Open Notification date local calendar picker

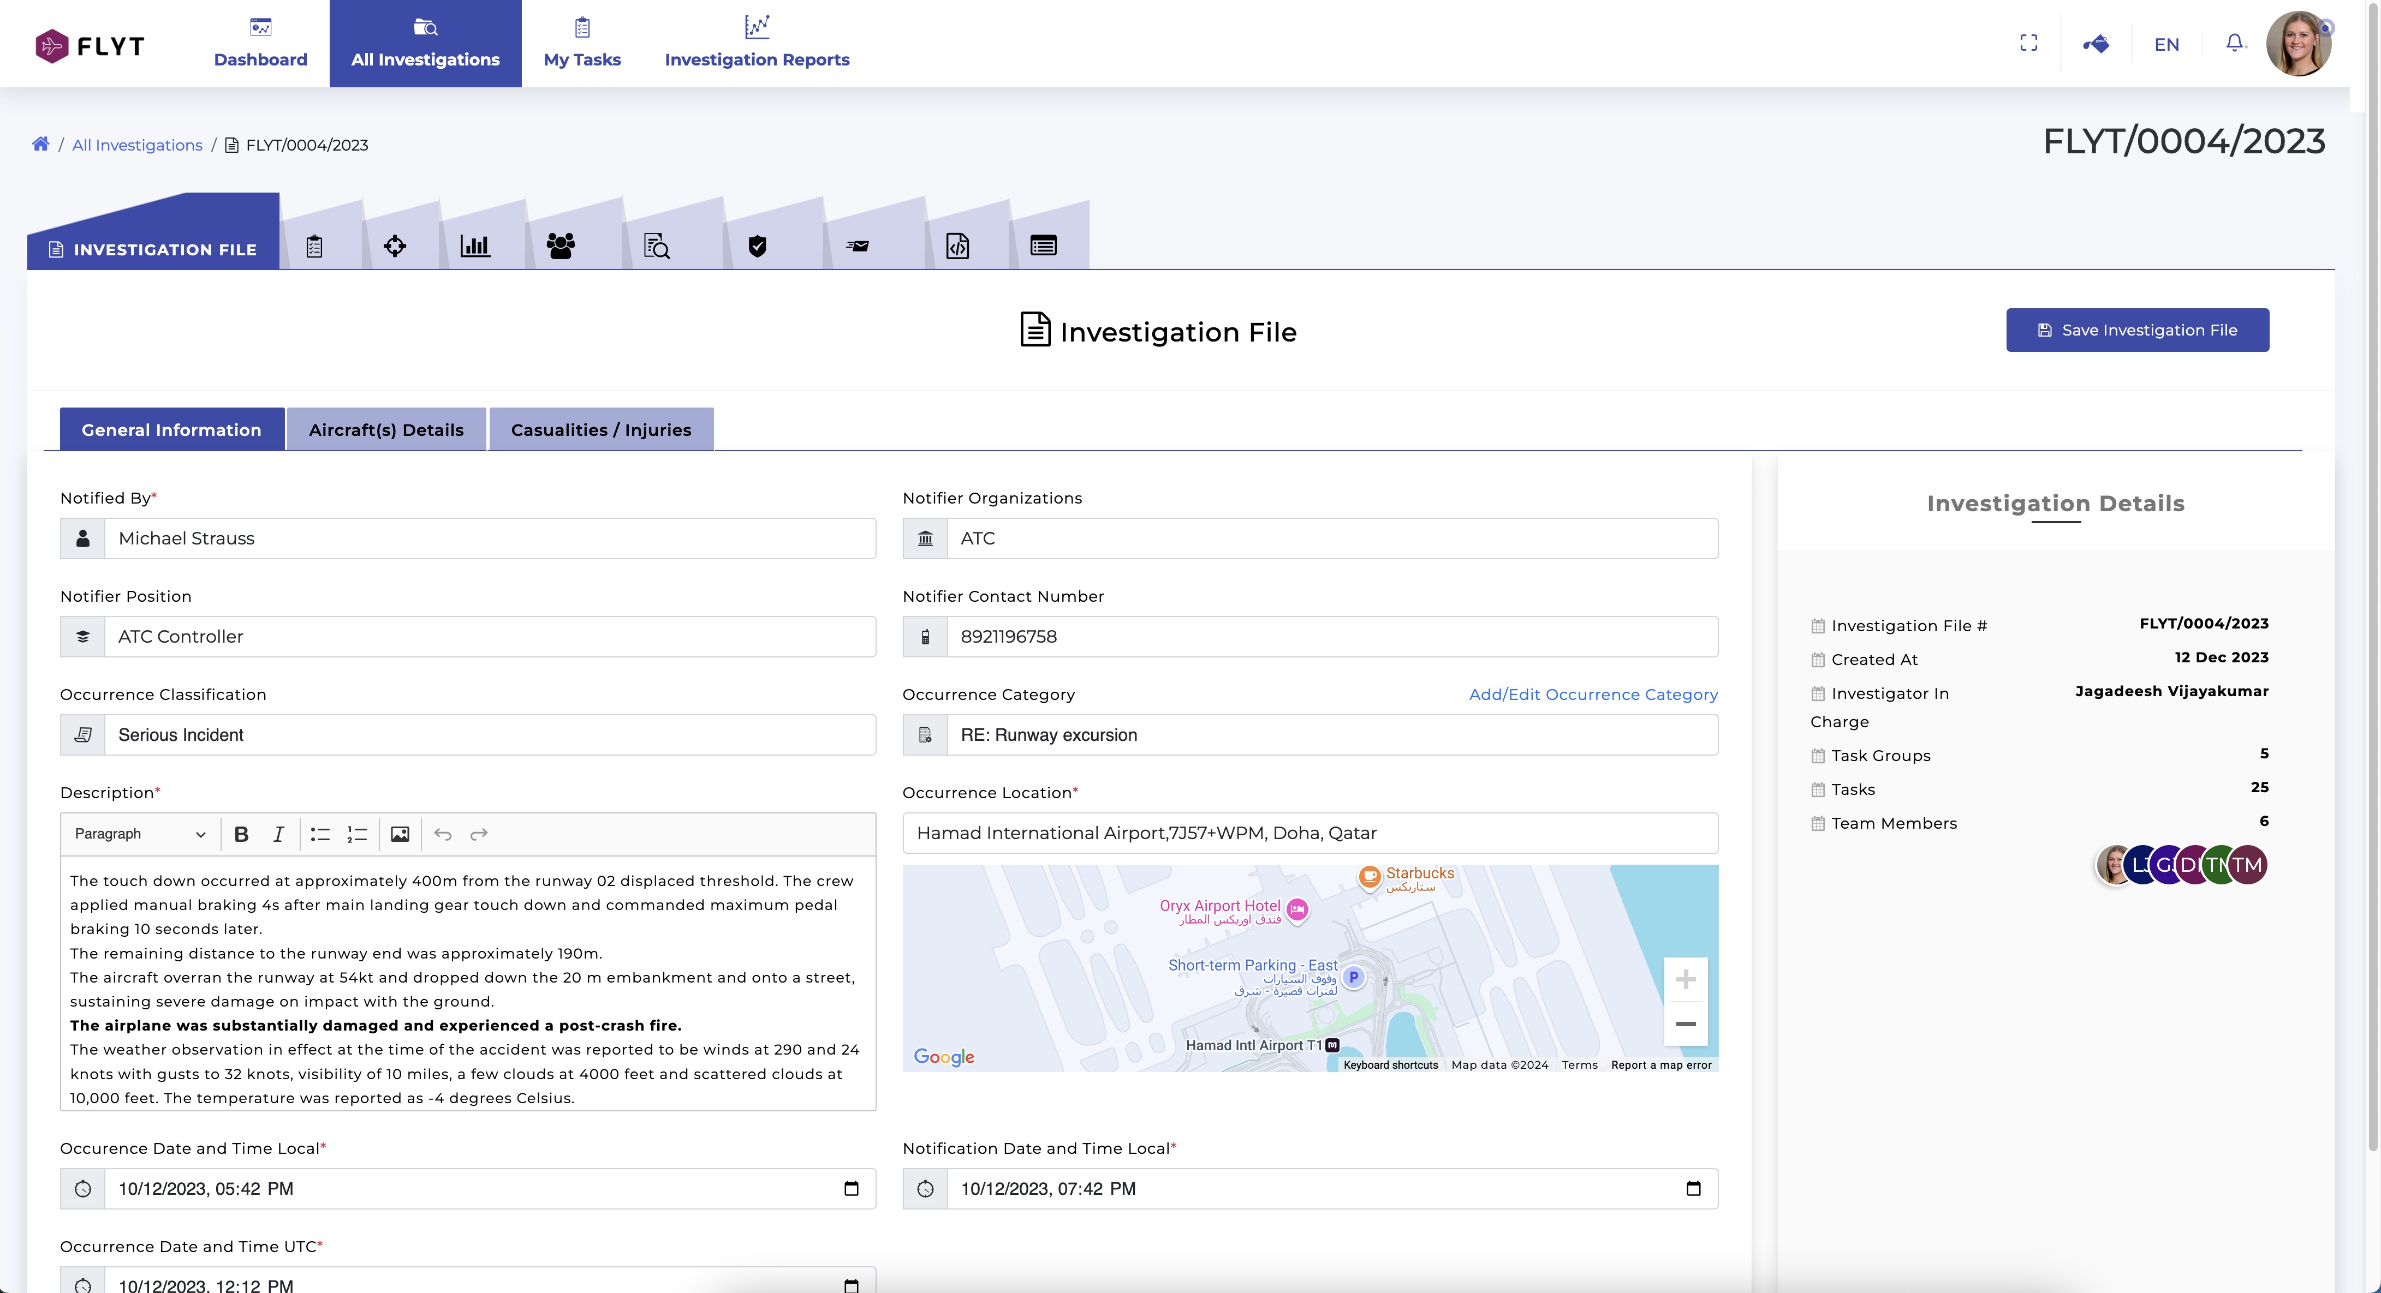(1693, 1189)
